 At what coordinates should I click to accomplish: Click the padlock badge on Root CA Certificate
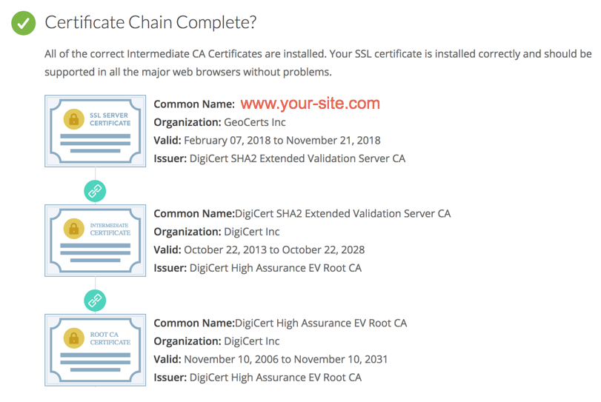[73, 337]
